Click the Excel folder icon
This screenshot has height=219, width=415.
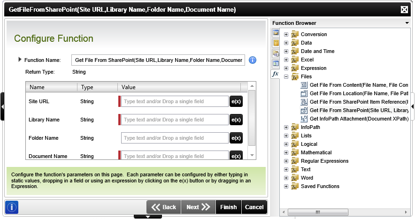(x=294, y=60)
